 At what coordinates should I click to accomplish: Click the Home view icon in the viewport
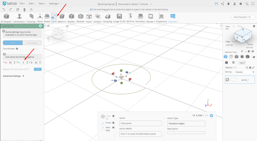pyautogui.click(x=48, y=26)
